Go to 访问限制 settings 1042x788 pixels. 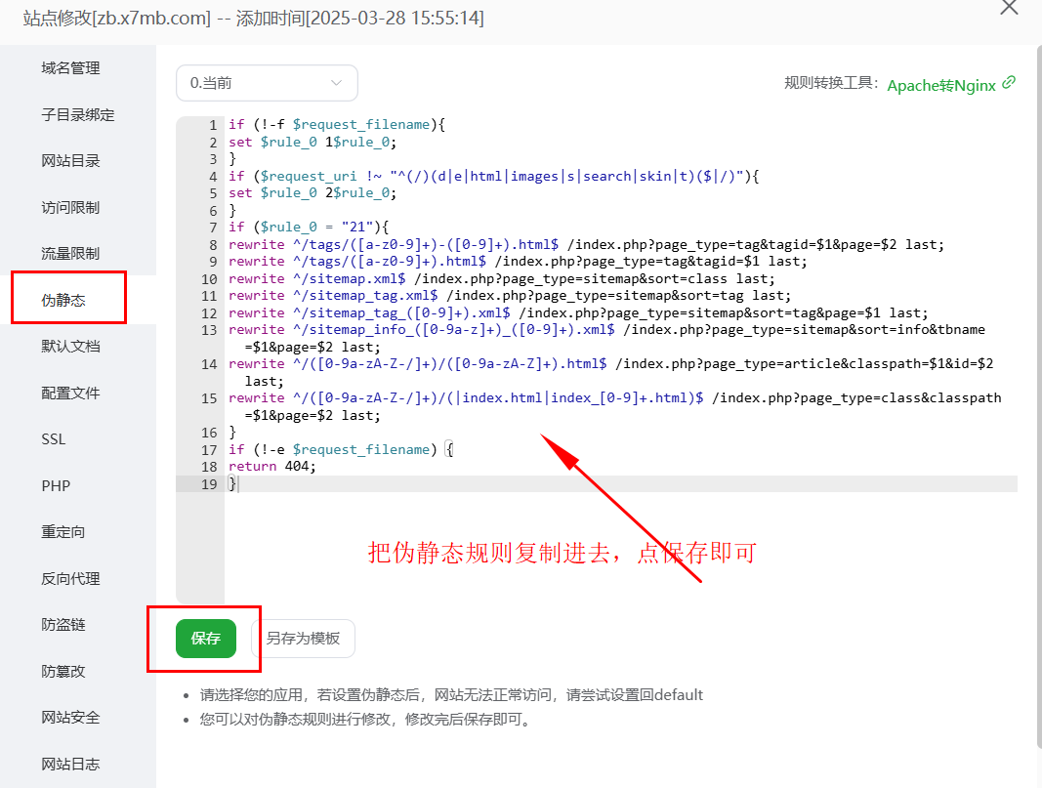pyautogui.click(x=70, y=208)
